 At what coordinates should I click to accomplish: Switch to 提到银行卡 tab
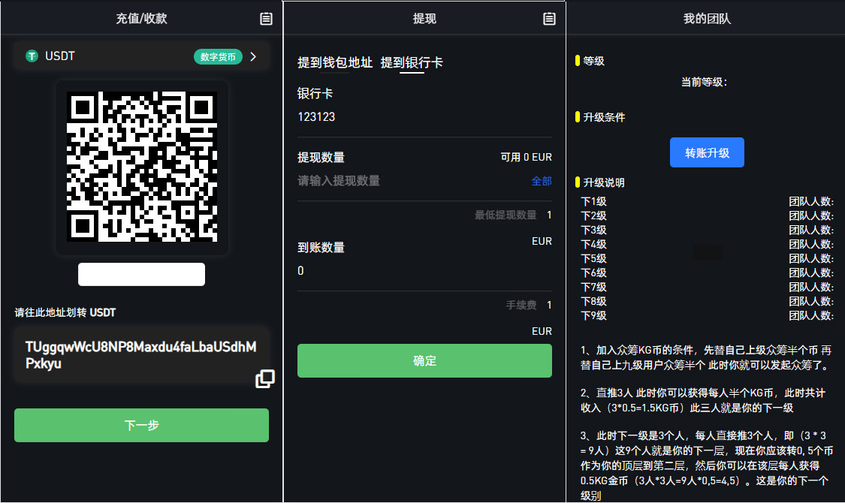(x=412, y=62)
